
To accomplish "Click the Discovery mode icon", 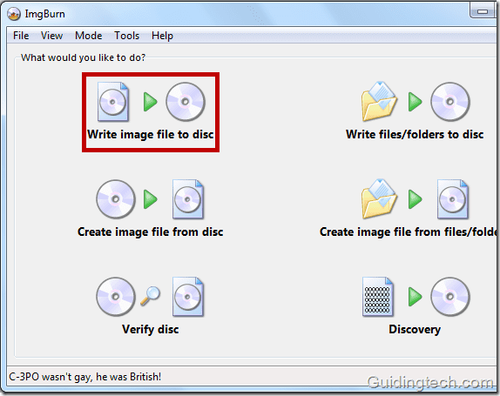I will (x=416, y=297).
